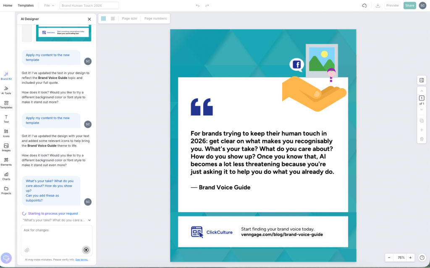430x268 pixels.
Task: Select the Facebook speech bubble icon on canvas
Action: tap(297, 65)
